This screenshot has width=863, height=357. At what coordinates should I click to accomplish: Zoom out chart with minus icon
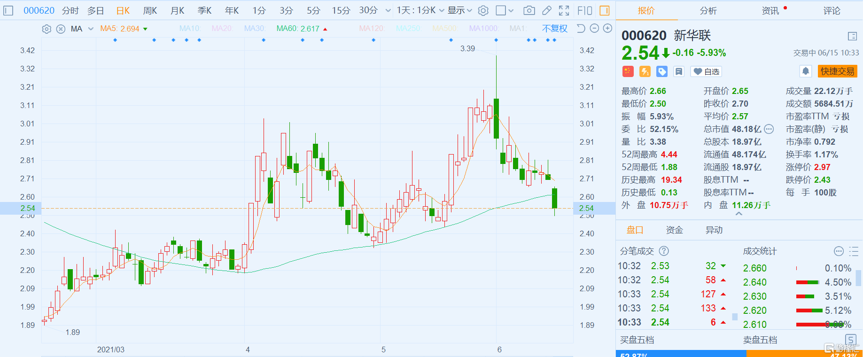[x=594, y=29]
